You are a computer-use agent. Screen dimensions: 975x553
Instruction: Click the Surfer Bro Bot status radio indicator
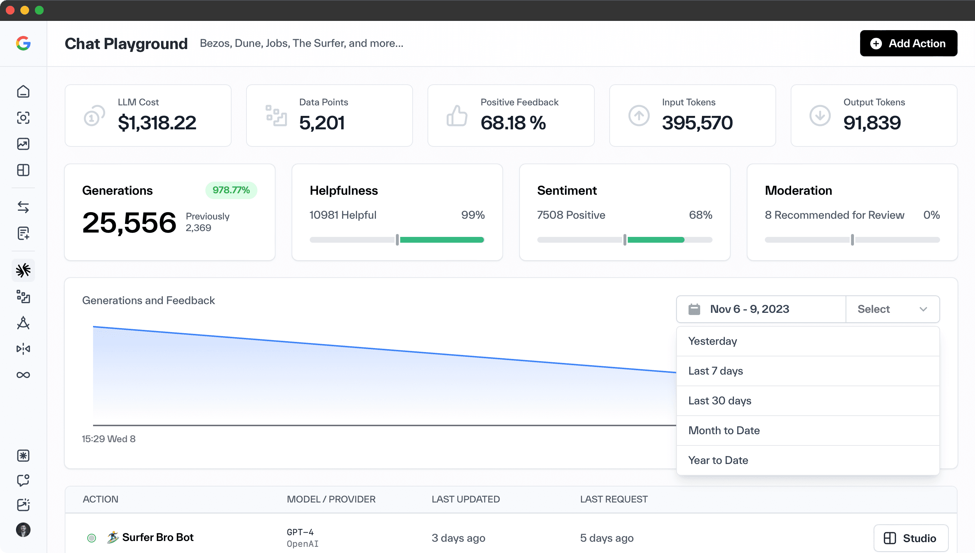(92, 538)
